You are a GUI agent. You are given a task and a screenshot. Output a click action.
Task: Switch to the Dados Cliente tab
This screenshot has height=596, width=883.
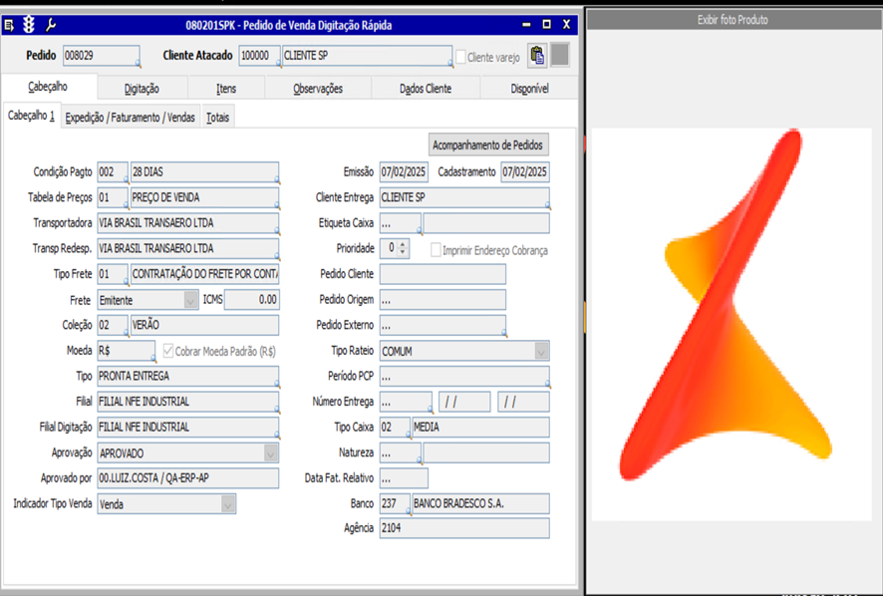pyautogui.click(x=426, y=89)
